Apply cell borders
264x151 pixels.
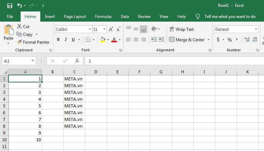(88, 40)
